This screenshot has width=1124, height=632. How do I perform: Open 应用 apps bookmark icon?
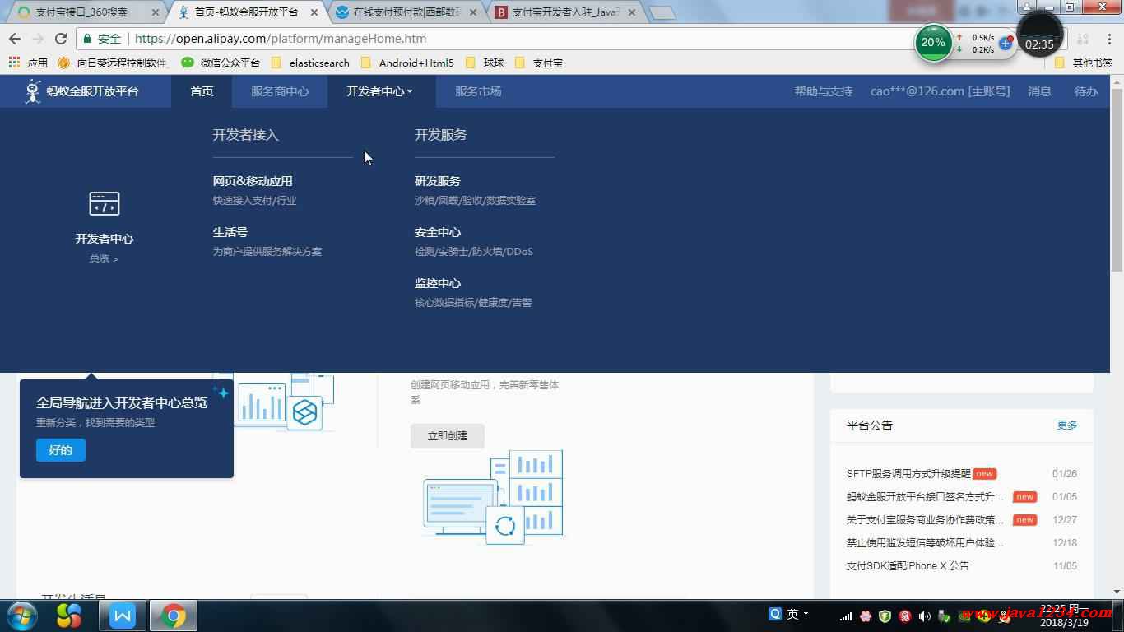[x=28, y=63]
